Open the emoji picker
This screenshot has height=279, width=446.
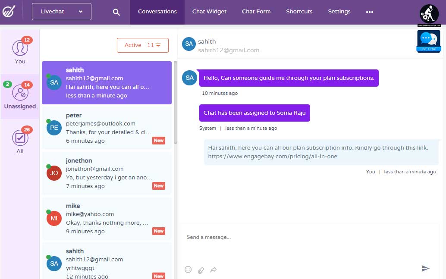188,270
